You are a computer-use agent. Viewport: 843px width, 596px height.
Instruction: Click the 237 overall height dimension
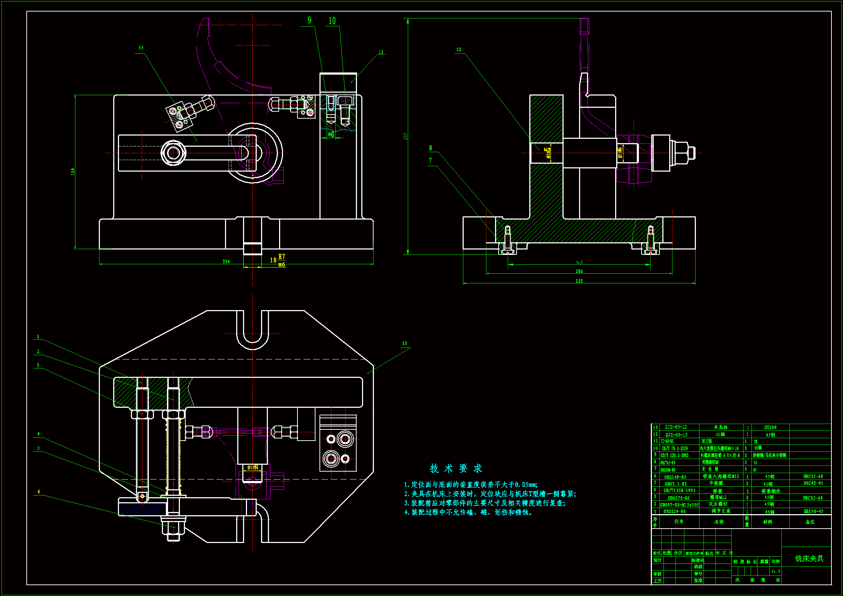[x=406, y=136]
